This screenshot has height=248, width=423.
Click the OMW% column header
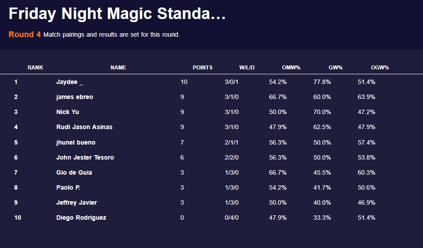291,68
